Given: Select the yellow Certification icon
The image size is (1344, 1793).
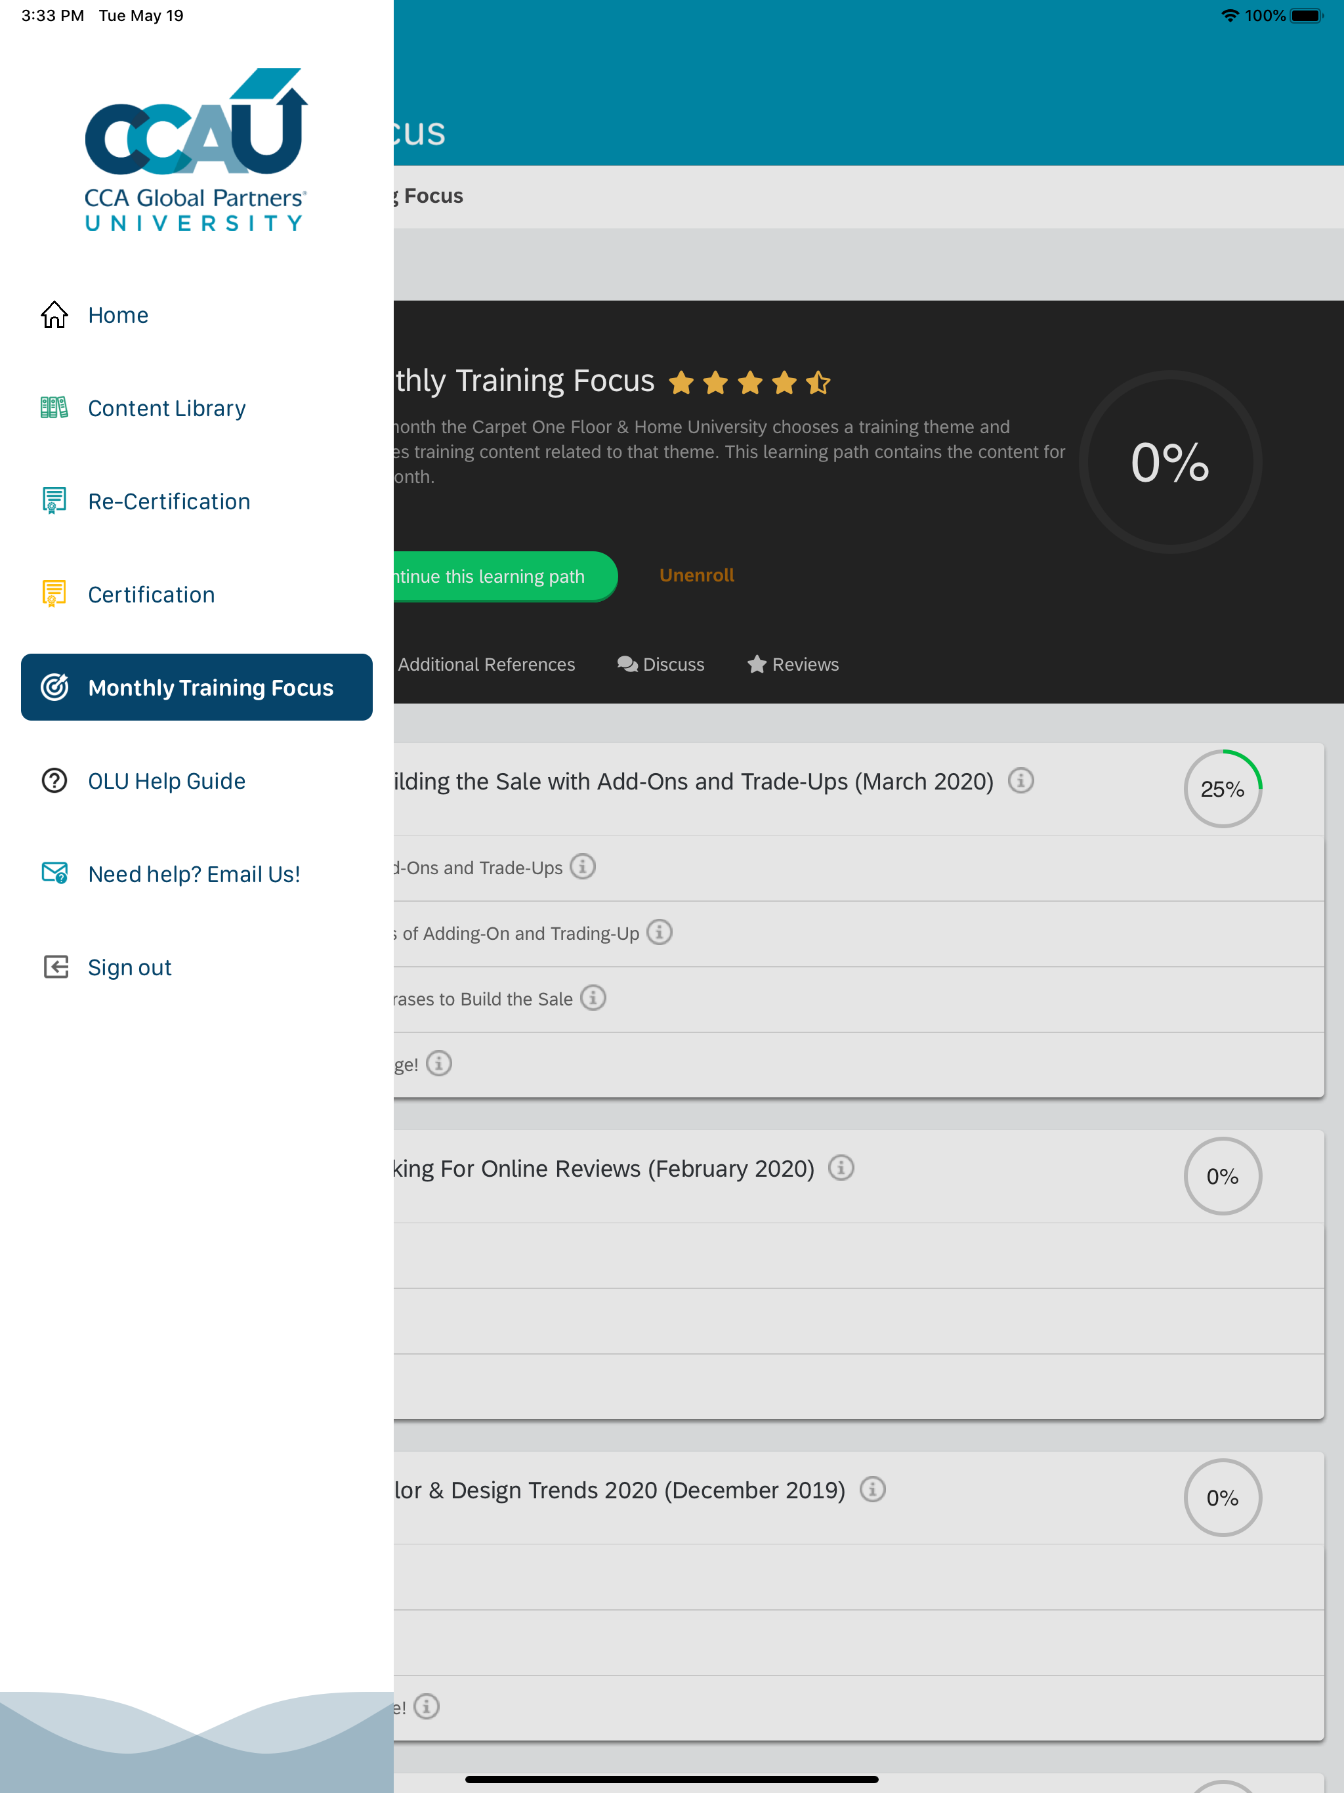Looking at the screenshot, I should tap(54, 594).
